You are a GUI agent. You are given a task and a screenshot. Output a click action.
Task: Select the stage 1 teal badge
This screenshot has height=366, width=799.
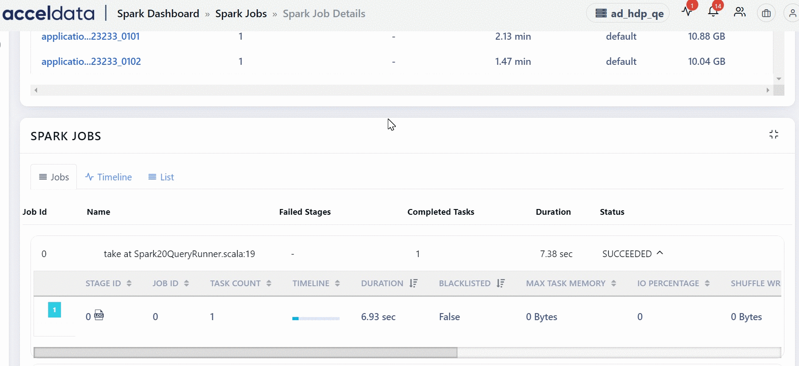[54, 310]
